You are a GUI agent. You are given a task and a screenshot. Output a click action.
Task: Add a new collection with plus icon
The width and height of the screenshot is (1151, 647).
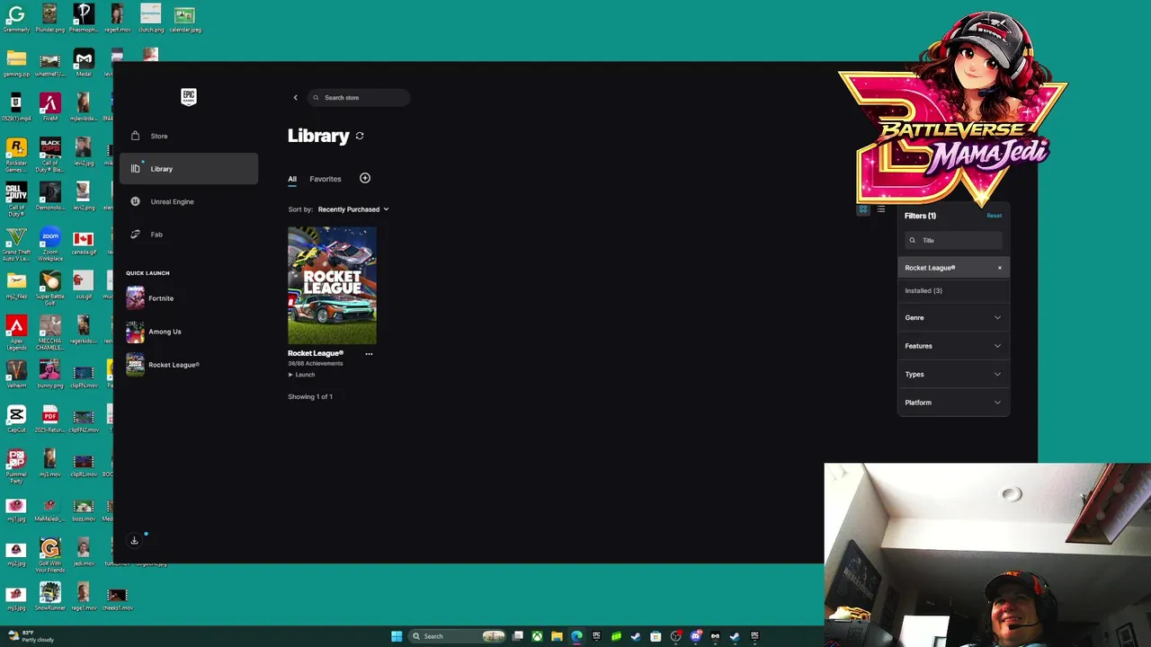tap(365, 178)
